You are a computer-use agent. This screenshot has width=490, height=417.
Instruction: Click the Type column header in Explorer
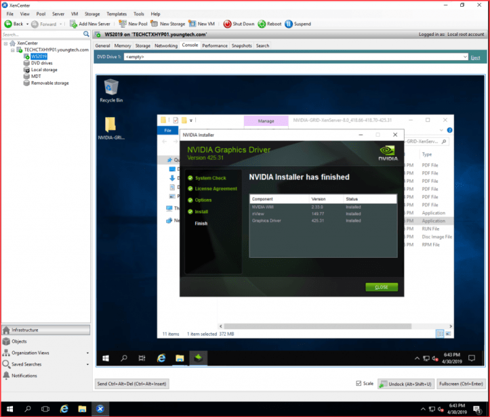coord(426,154)
